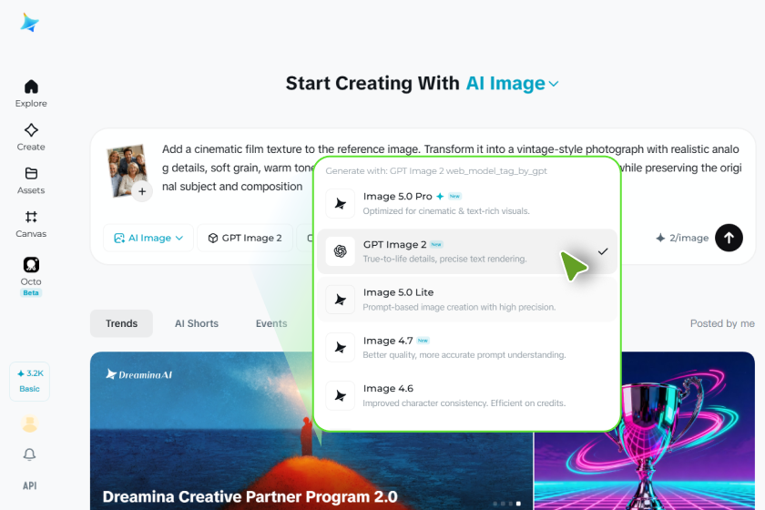Select the Image 4.6 model
This screenshot has width=765, height=510.
(467, 395)
